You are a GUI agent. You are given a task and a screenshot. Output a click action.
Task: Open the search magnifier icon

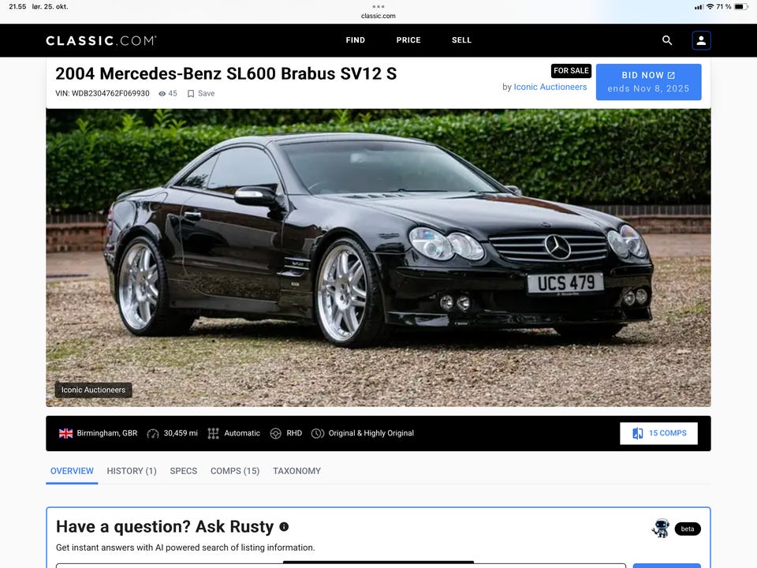tap(667, 40)
